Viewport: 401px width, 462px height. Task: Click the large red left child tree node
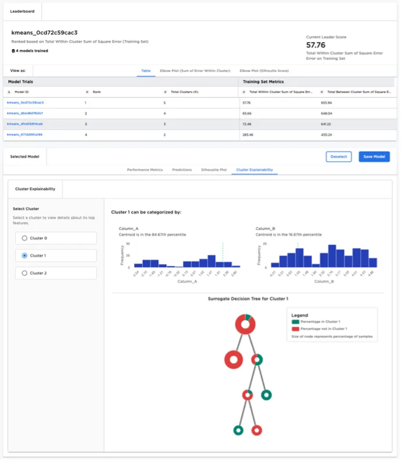click(233, 360)
